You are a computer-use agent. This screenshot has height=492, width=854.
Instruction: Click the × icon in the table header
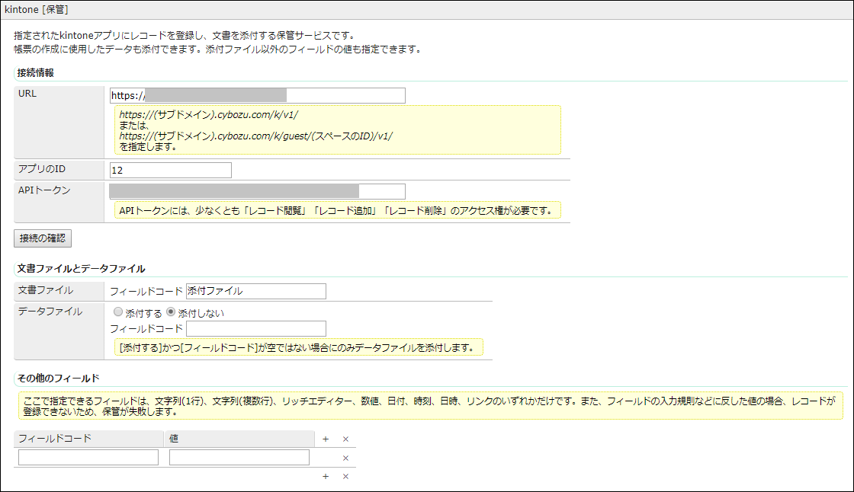[345, 439]
